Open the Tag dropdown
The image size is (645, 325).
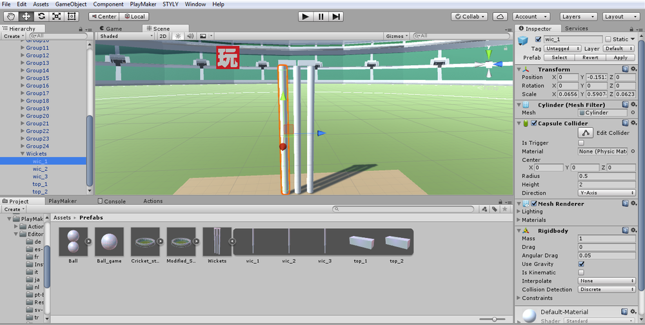tap(562, 48)
